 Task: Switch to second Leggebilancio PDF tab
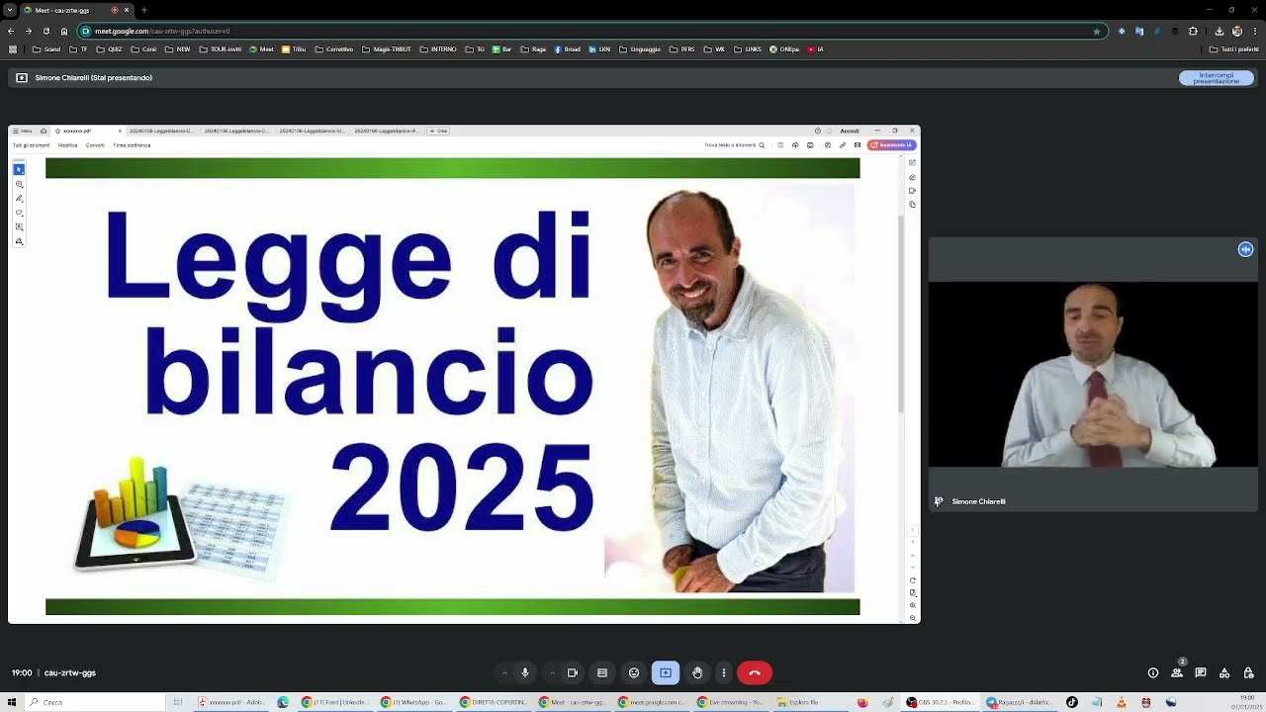pos(237,131)
